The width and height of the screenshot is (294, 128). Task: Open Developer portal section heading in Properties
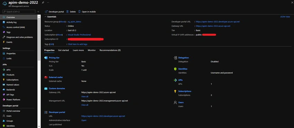(57, 112)
